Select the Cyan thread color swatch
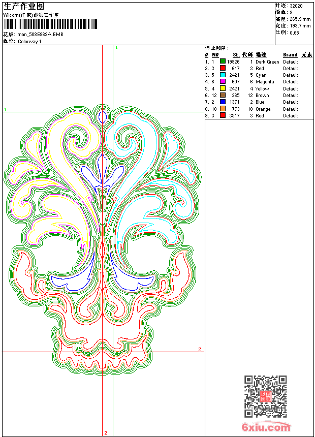 [223, 75]
